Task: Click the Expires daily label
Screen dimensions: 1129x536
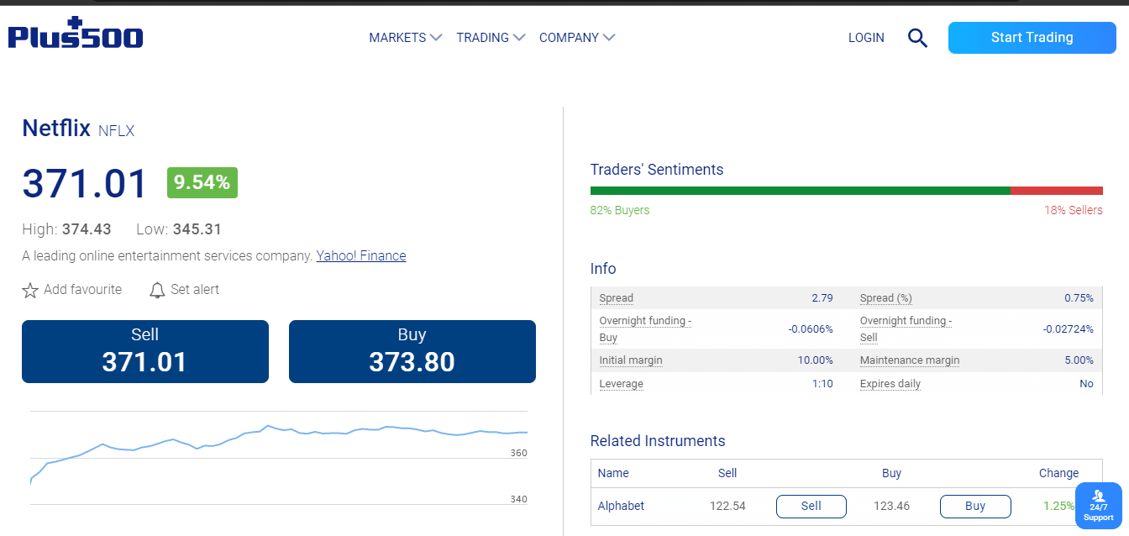Action: click(x=890, y=384)
